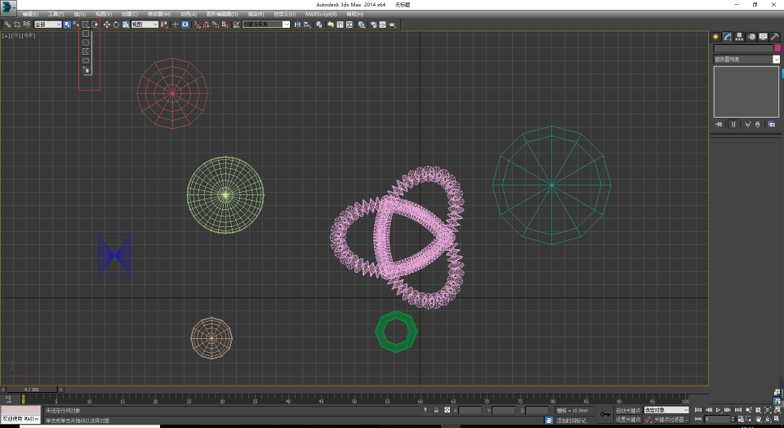Click the object color swatch (magenta)
The width and height of the screenshot is (784, 428).
click(x=777, y=48)
